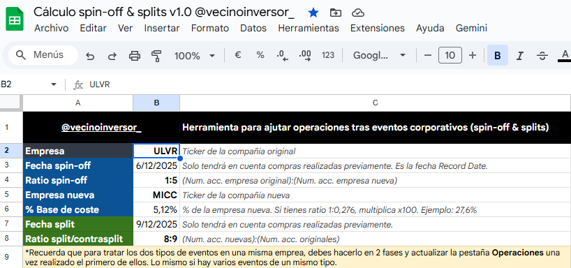Open the Editar menu
Viewport: 571px width, 268px height.
(x=94, y=28)
